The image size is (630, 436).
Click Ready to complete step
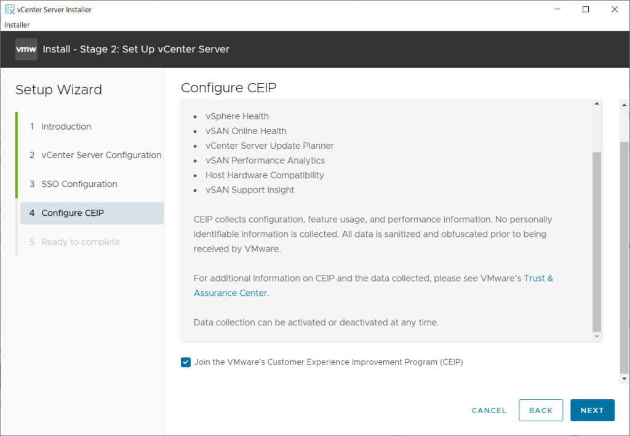80,242
